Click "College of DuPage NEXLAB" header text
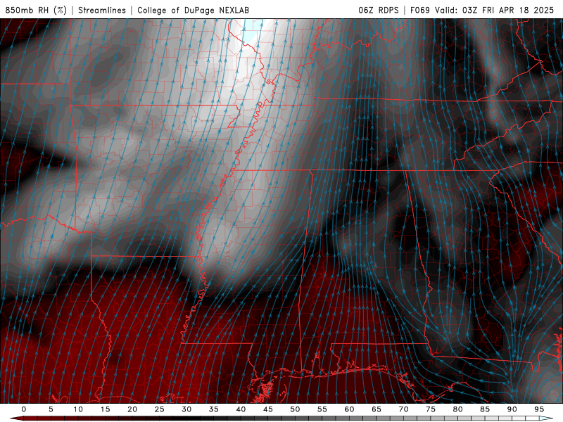This screenshot has height=422, width=563. pyautogui.click(x=193, y=10)
